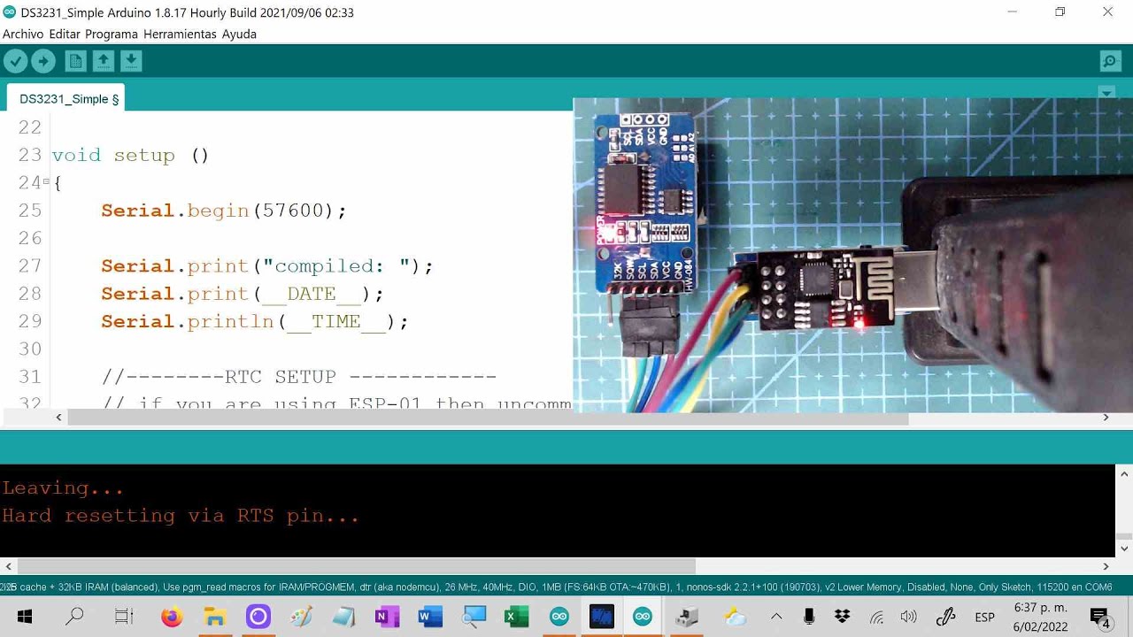This screenshot has width=1133, height=637.
Task: Open the devices app icon on the taskbar
Action: point(688,617)
